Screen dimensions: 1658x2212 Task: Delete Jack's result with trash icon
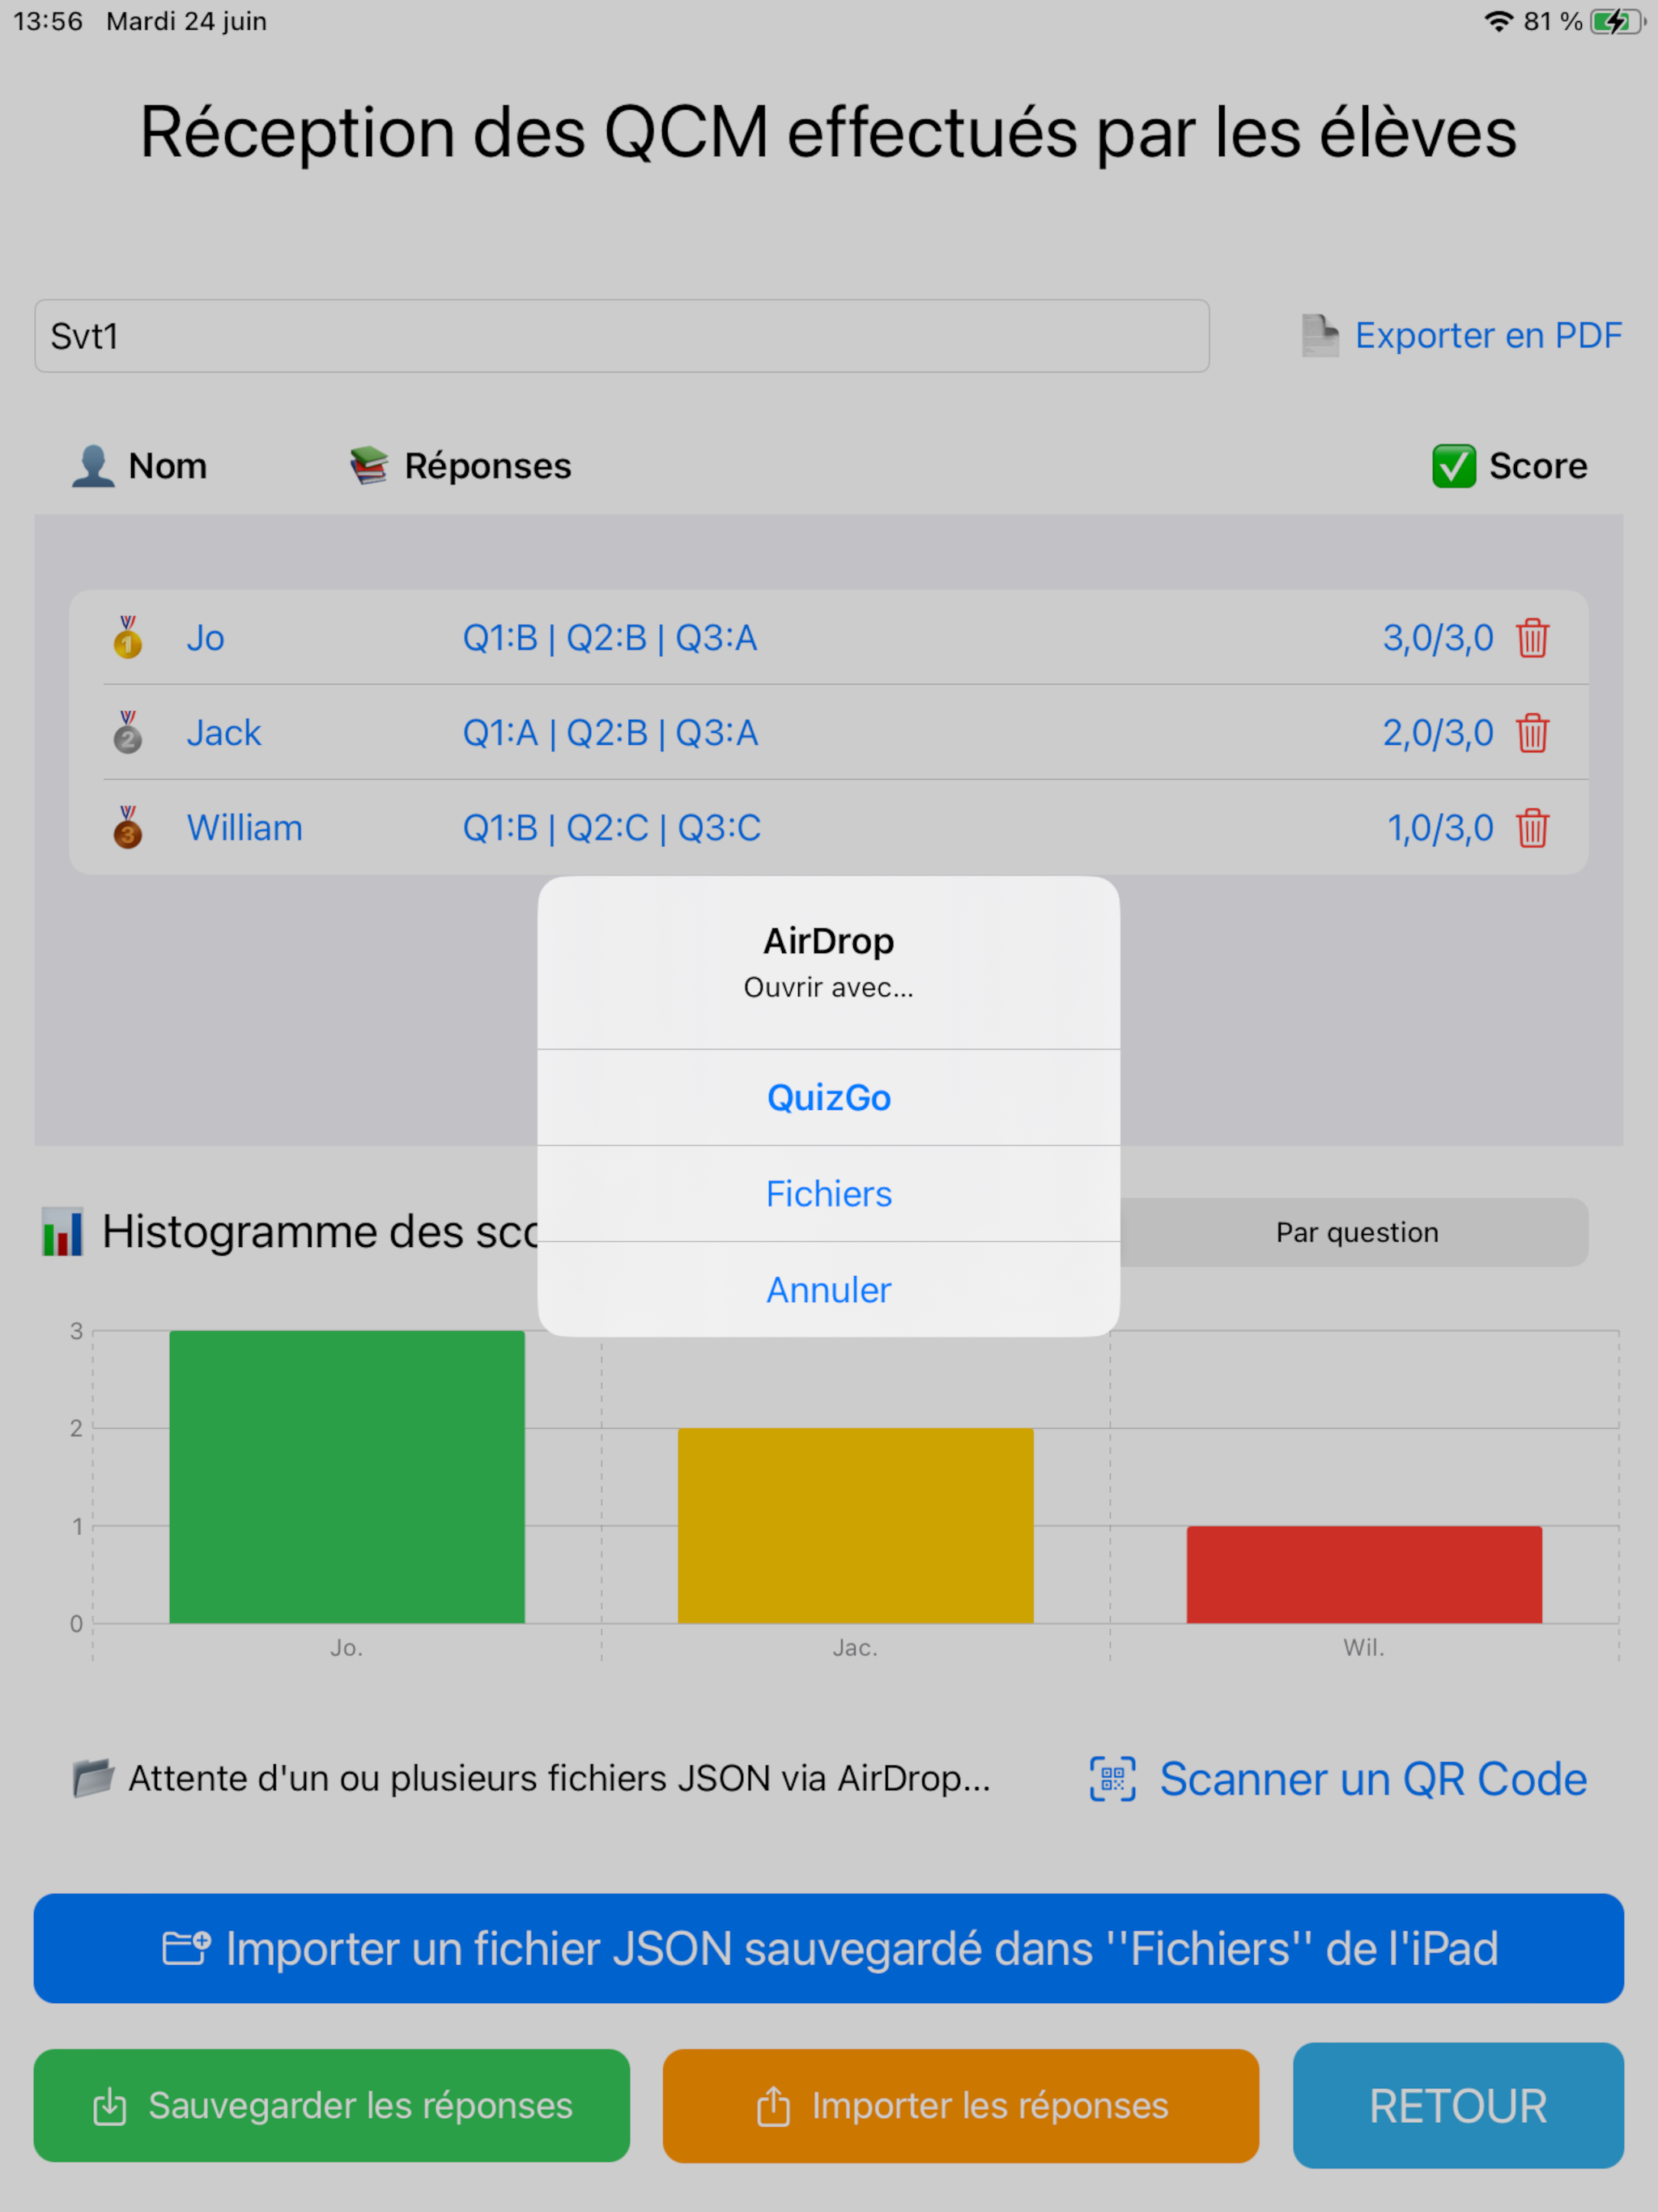click(1532, 733)
